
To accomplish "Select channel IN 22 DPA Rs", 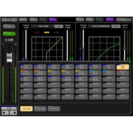I will coord(95,79).
